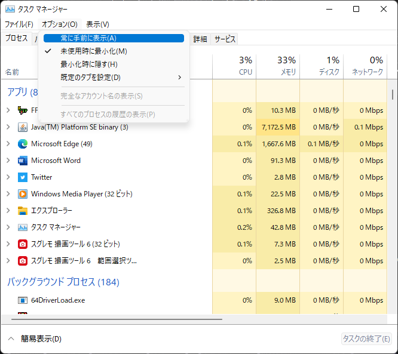The image size is (398, 354).
Task: Click the FF app icon
Action: 23,110
